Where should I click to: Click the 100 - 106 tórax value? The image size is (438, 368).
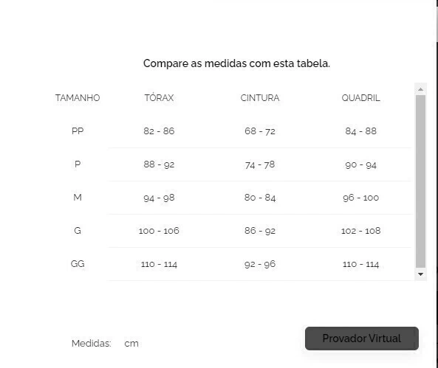(x=159, y=231)
